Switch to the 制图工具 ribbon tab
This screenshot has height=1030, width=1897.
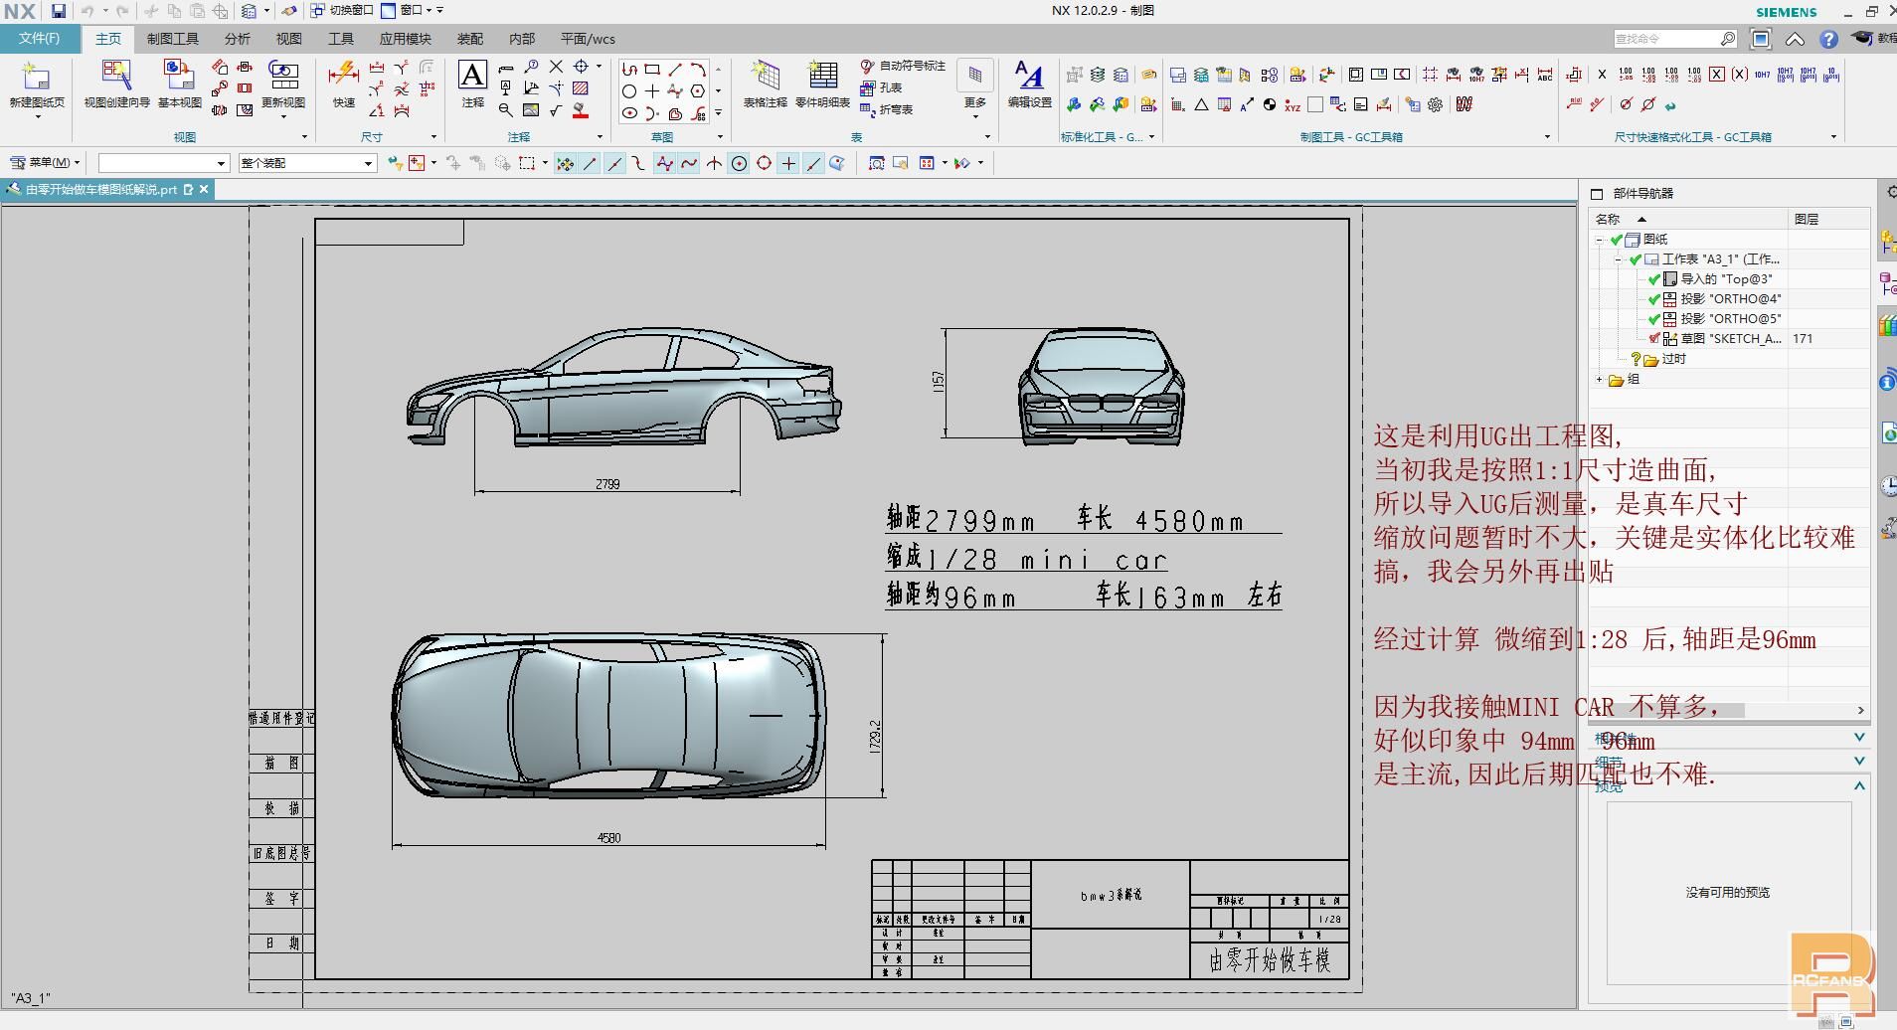point(173,39)
